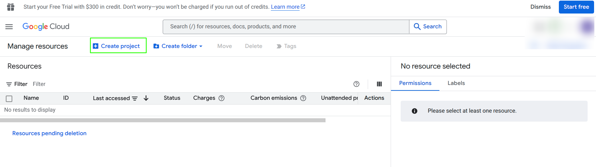Click the gift icon in trial banner
Screen dimensions: 596x167
tap(11, 7)
